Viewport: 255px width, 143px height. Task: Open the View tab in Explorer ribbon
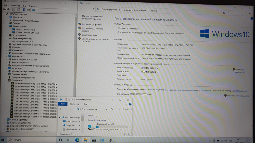pyautogui.click(x=85, y=104)
